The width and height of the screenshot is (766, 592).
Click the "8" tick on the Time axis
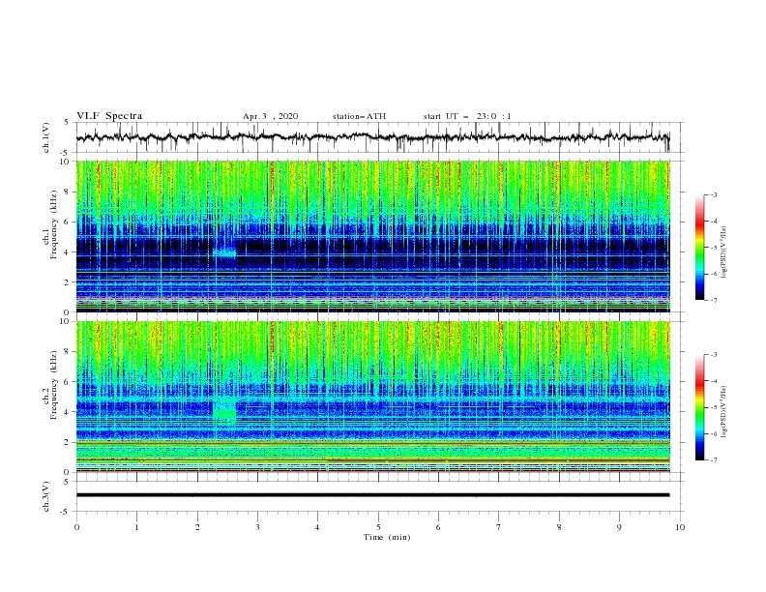559,527
